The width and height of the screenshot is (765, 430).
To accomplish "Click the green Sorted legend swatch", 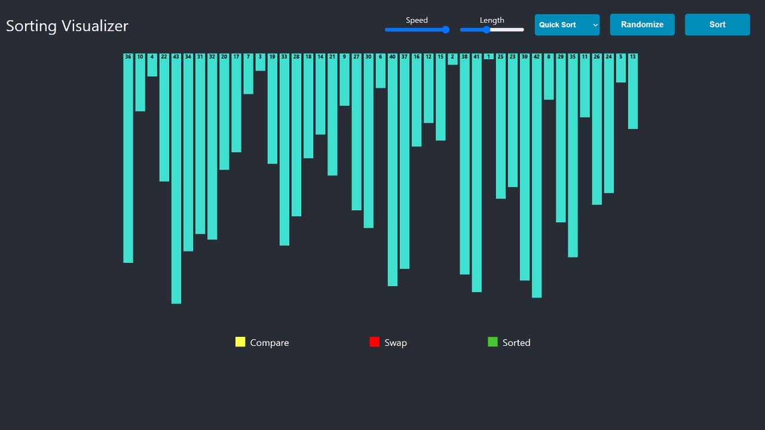I will [492, 342].
